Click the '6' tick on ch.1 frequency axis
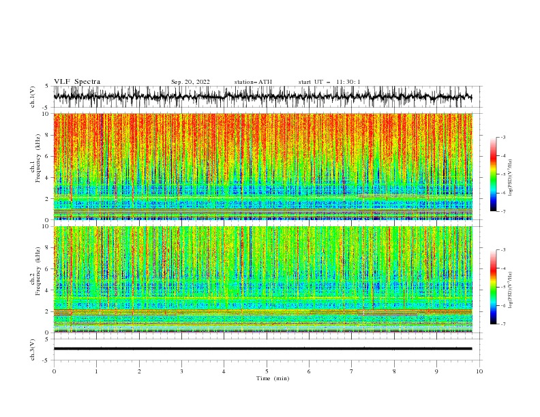 tap(48, 156)
